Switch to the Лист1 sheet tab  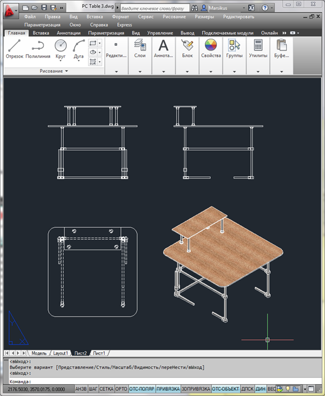(x=99, y=353)
